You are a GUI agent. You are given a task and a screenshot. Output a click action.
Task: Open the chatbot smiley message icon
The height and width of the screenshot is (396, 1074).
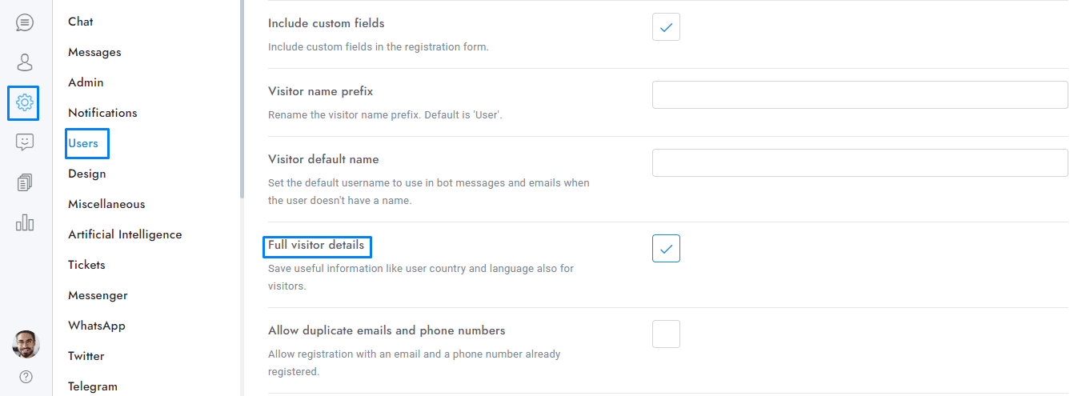coord(25,142)
